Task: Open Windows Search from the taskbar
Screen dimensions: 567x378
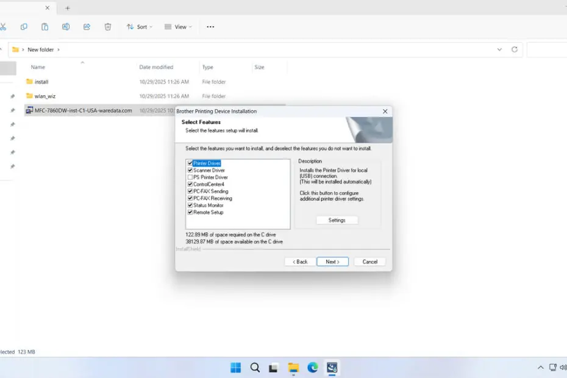Action: (255, 368)
